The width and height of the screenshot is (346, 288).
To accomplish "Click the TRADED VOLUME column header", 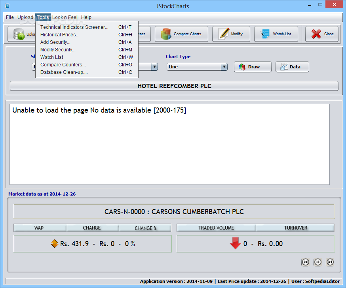I will coord(216,228).
